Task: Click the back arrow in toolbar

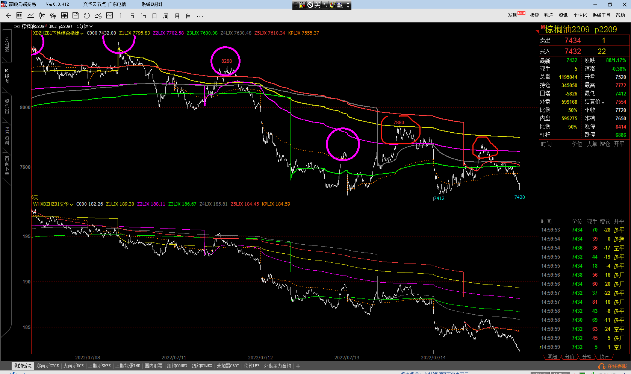Action: [8, 16]
